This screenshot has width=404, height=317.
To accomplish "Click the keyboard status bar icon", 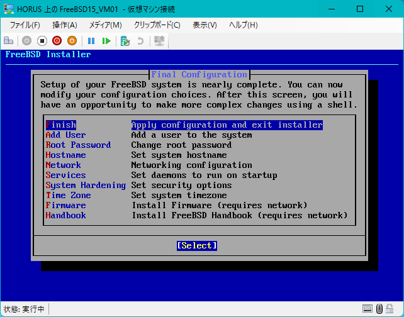I will [367, 308].
